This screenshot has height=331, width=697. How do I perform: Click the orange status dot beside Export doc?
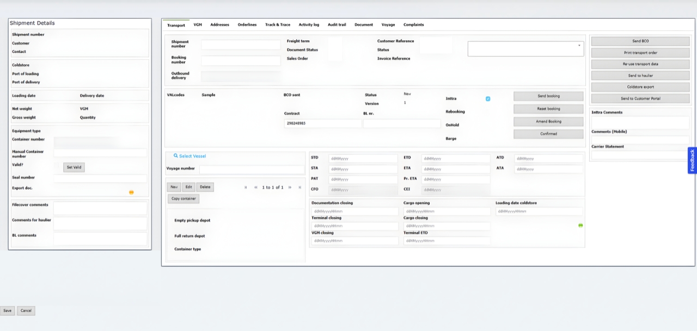click(131, 192)
